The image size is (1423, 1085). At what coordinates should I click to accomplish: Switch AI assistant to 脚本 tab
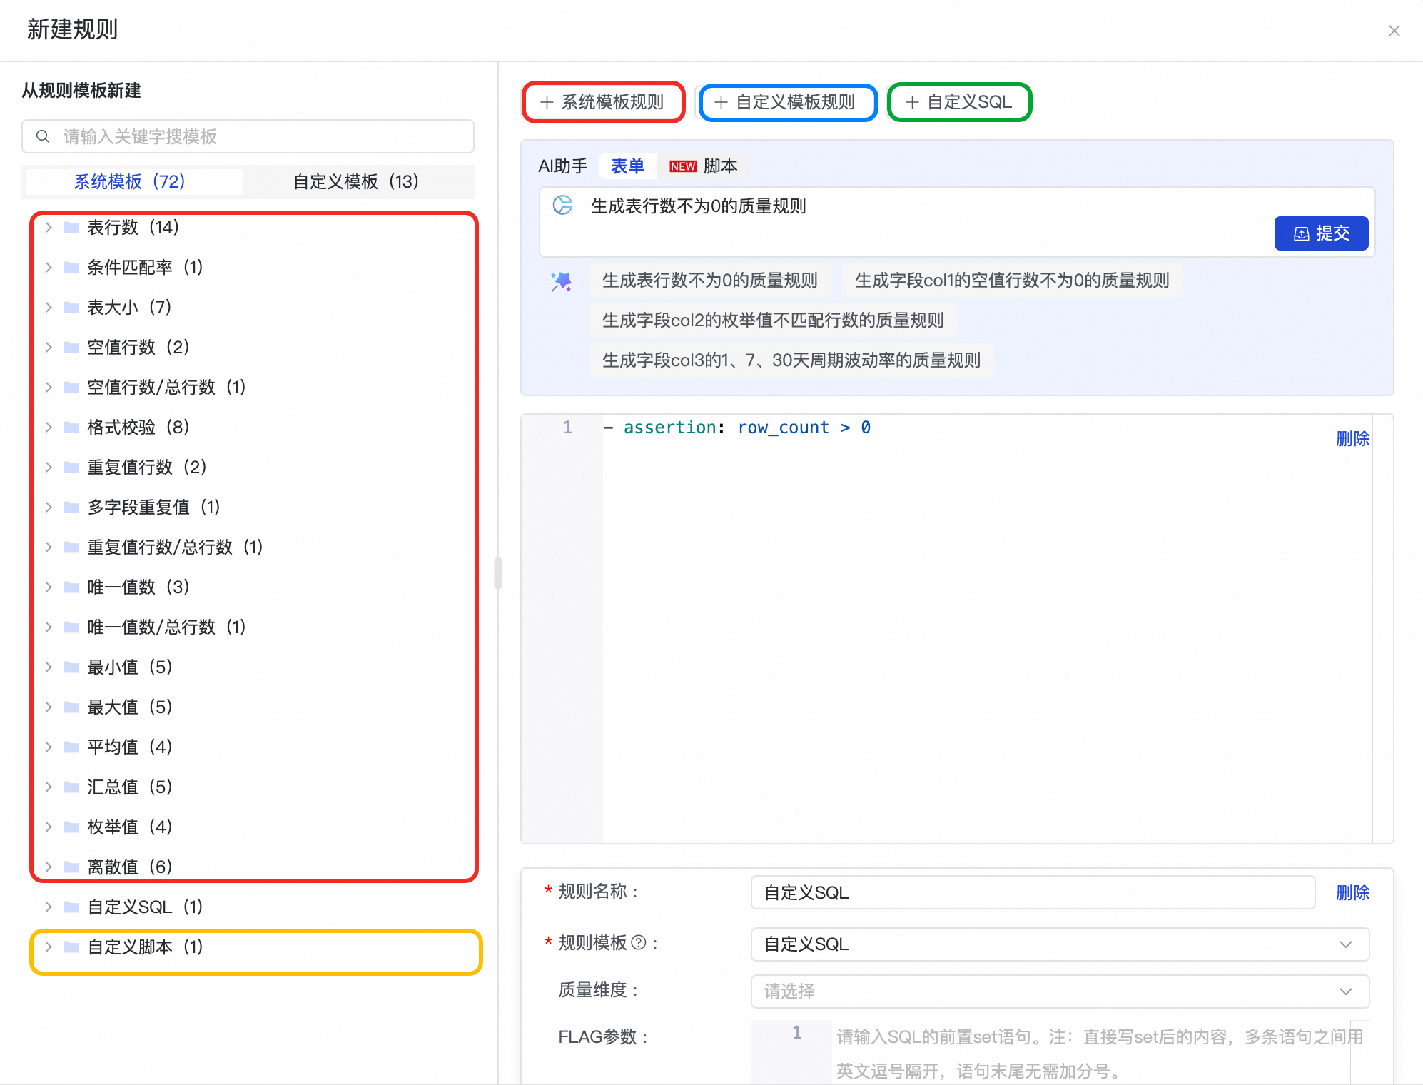tap(719, 166)
